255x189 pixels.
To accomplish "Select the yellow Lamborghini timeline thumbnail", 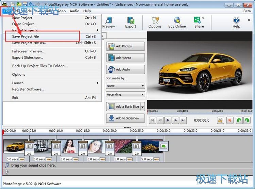I will pos(14,146).
